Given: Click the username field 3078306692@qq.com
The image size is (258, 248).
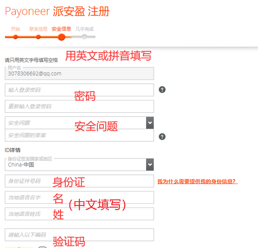Looking at the screenshot, I should (79, 73).
